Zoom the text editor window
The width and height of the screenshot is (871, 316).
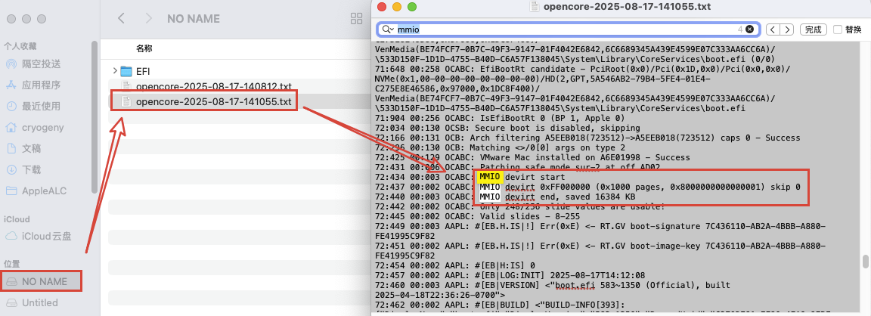click(x=411, y=7)
